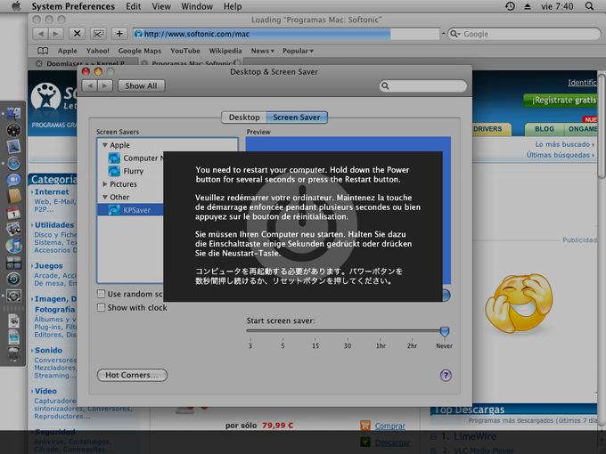Open Google search options dropdown

[455, 34]
